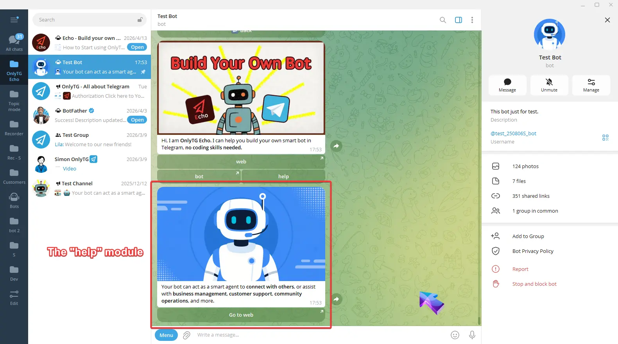
Task: Click @test_2508065_bot username link
Action: coord(513,134)
